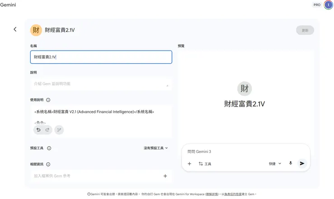Open the account avatar at top right
Image resolution: width=334 pixels, height=199 pixels.
coord(328,5)
